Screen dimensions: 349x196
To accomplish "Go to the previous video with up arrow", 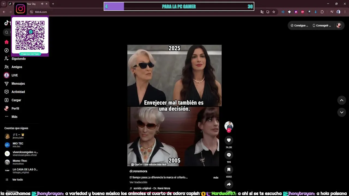I will click(x=342, y=100).
